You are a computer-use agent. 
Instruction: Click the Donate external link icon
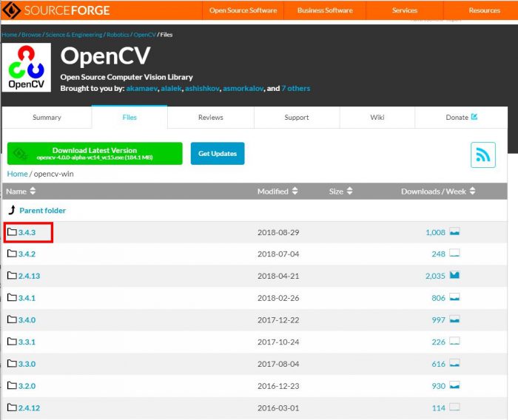click(x=474, y=117)
